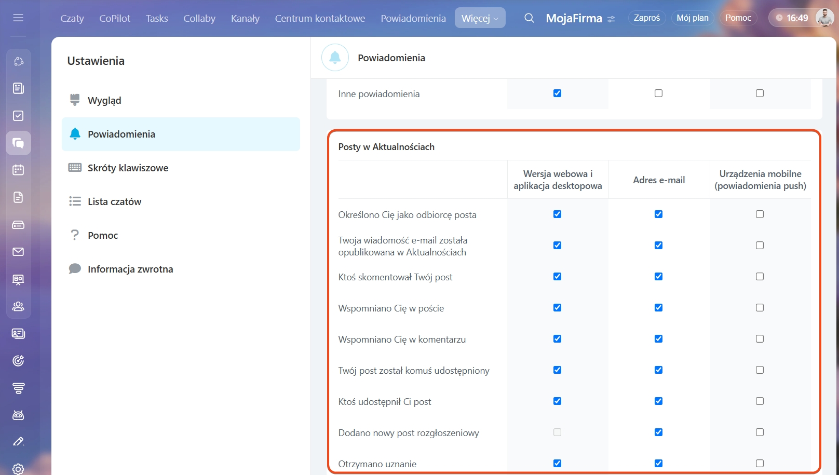
Task: Enable push notifications for 'Ktoś skomentował Twój post'
Action: pyautogui.click(x=760, y=277)
